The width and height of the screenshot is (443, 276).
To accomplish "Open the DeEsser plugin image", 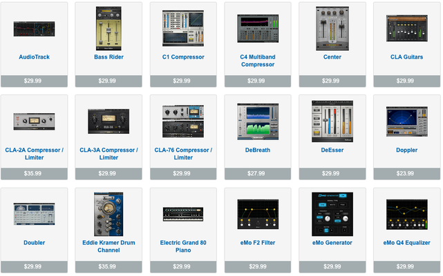I will pos(332,121).
